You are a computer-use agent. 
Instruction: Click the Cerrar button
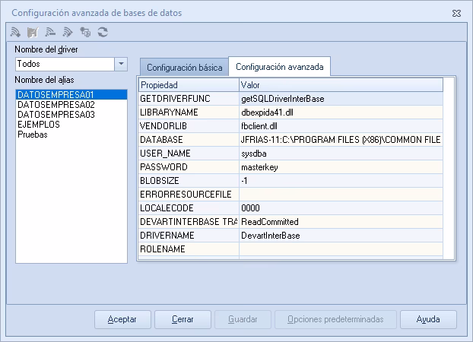pyautogui.click(x=183, y=319)
